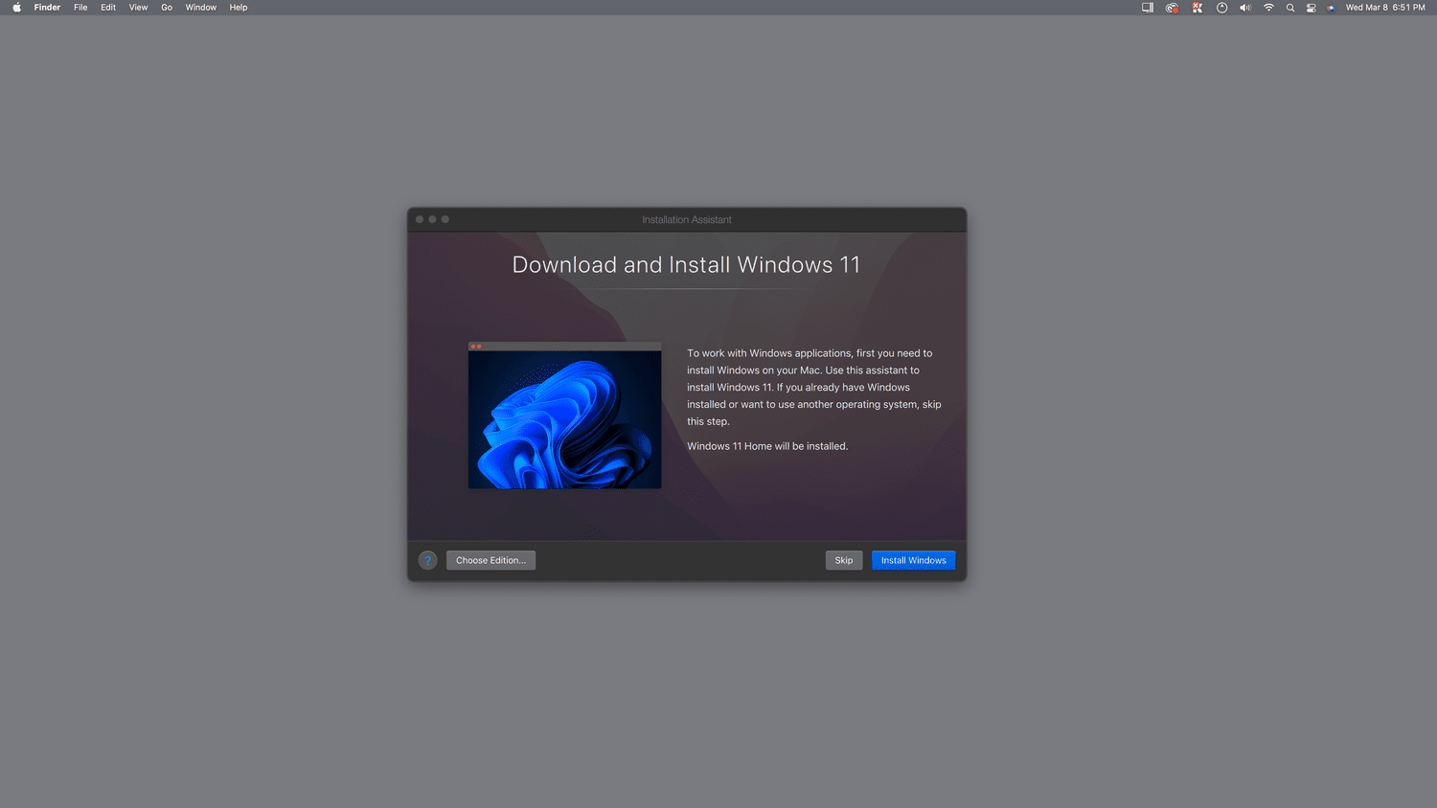Click the Skip button
Viewport: 1437px width, 808px height.
tap(844, 561)
